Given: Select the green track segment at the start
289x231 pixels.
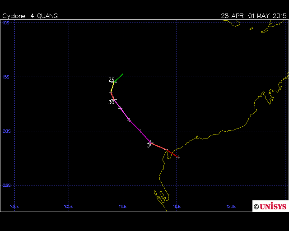Looking at the screenshot, I should [x=119, y=78].
